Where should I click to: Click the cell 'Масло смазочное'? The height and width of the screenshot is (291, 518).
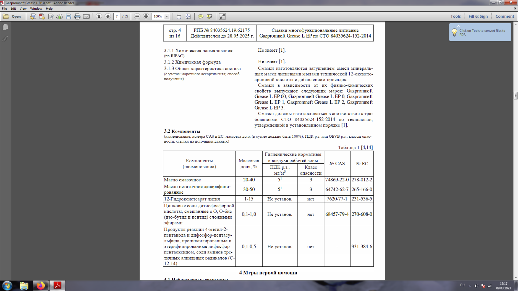point(199,180)
